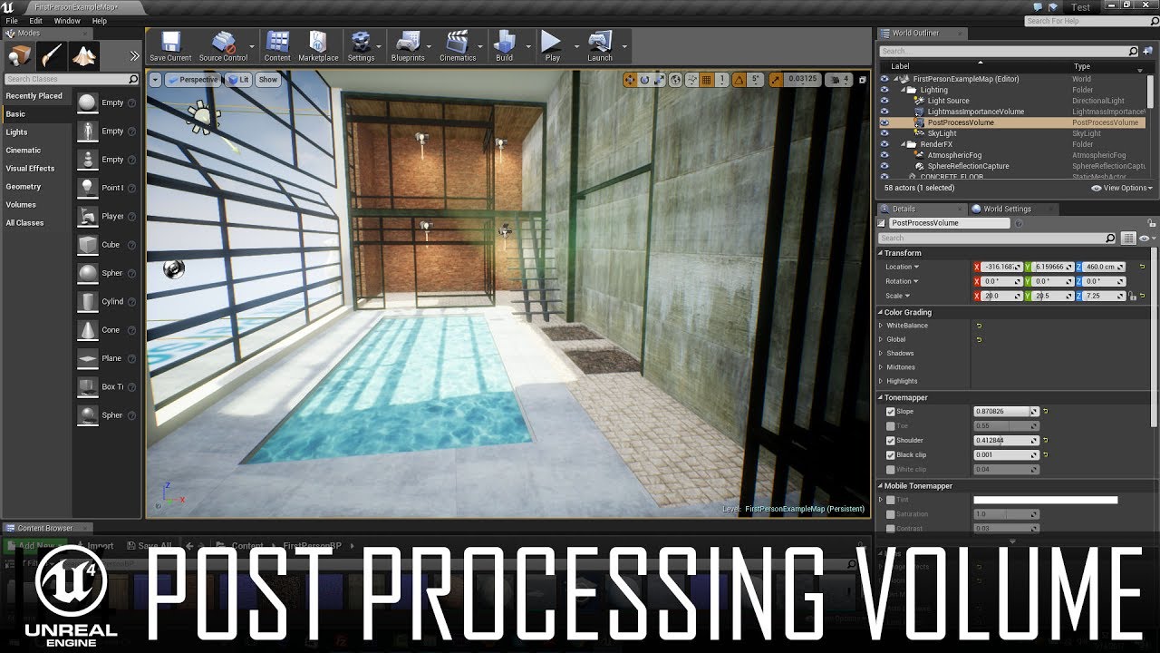Expand Shadows color grading section
1160x653 pixels.
881,354
